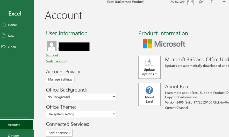Click the Manage Settings button
Image resolution: width=229 pixels, height=137 pixels.
coord(60,79)
